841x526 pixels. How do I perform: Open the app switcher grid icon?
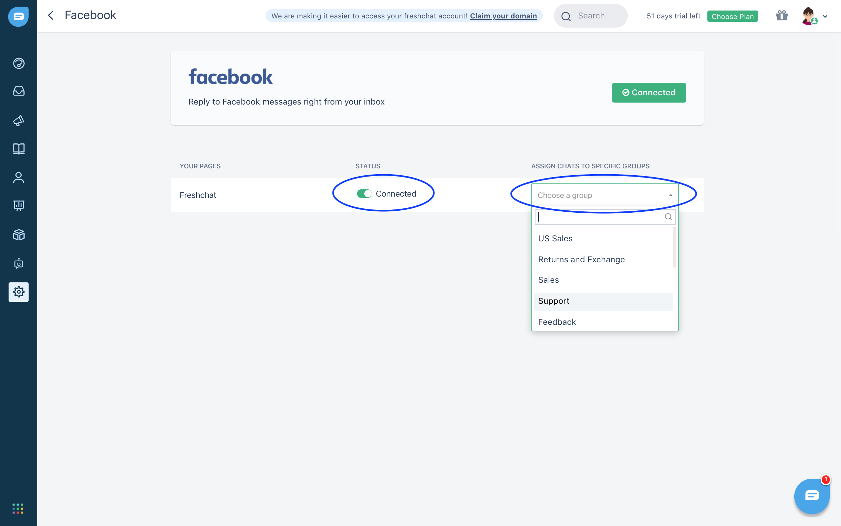[18, 508]
